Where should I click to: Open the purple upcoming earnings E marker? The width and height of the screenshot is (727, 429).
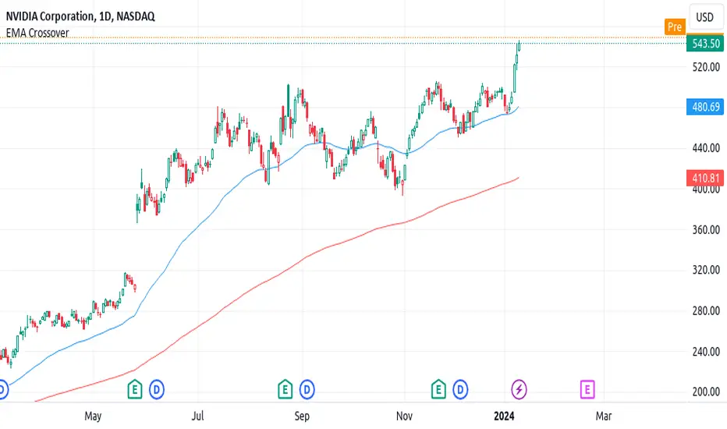[587, 389]
